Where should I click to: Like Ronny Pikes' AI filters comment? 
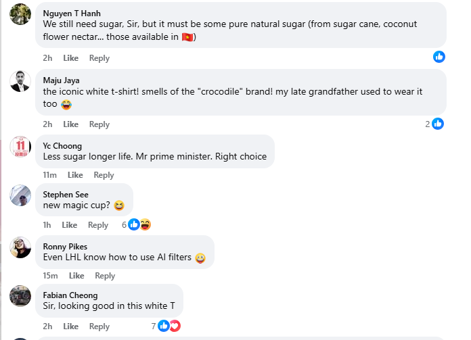click(76, 276)
